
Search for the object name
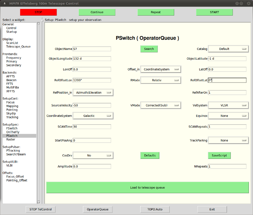[x=149, y=49]
